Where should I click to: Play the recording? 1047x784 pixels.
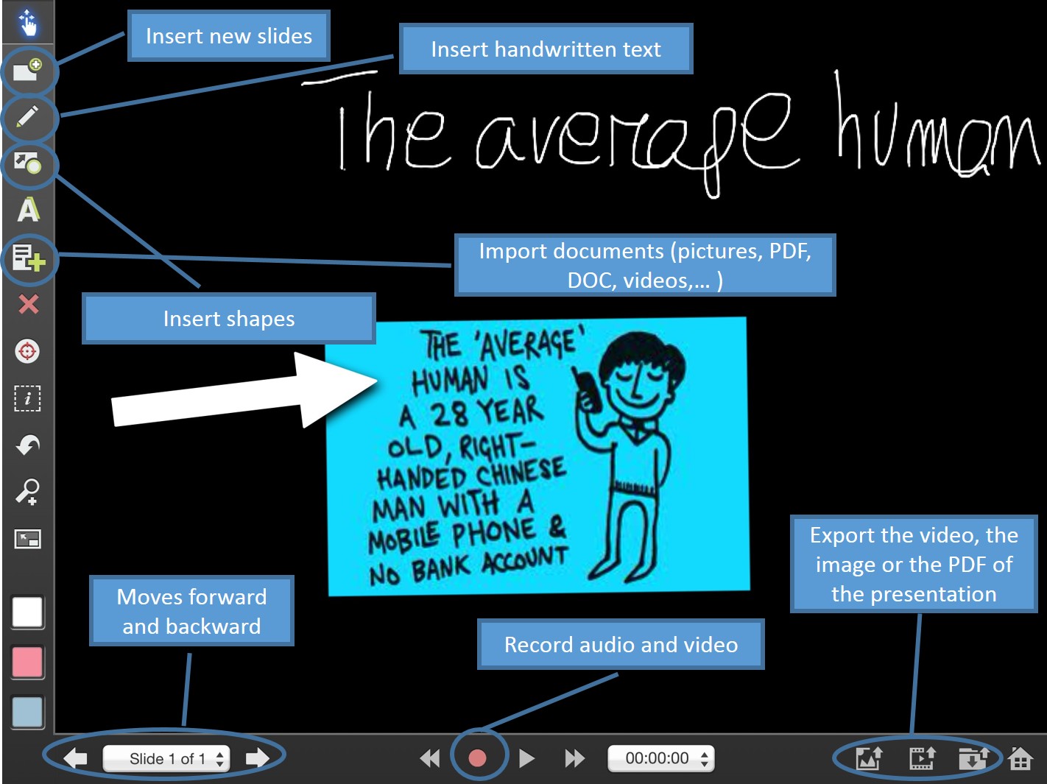click(526, 758)
